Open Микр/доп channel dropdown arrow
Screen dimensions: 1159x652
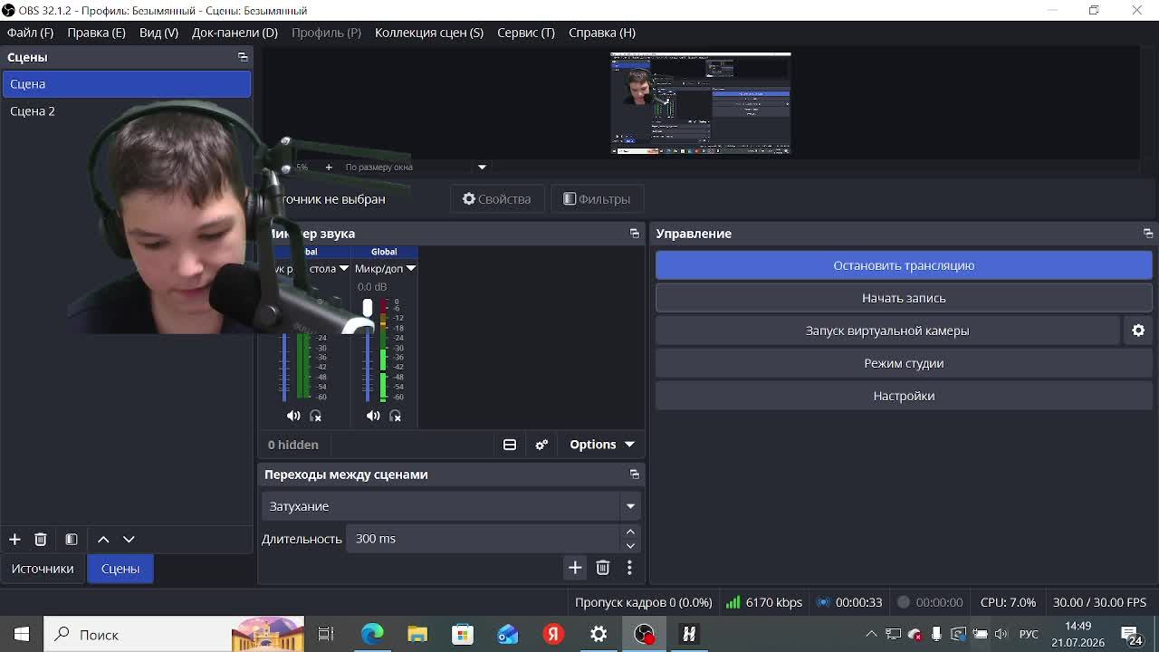pyautogui.click(x=411, y=268)
